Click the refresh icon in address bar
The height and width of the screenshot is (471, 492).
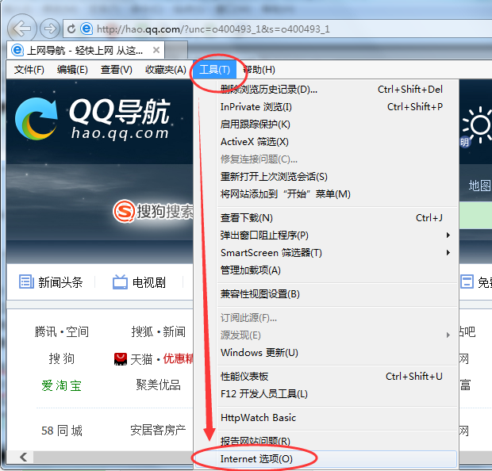point(71,29)
